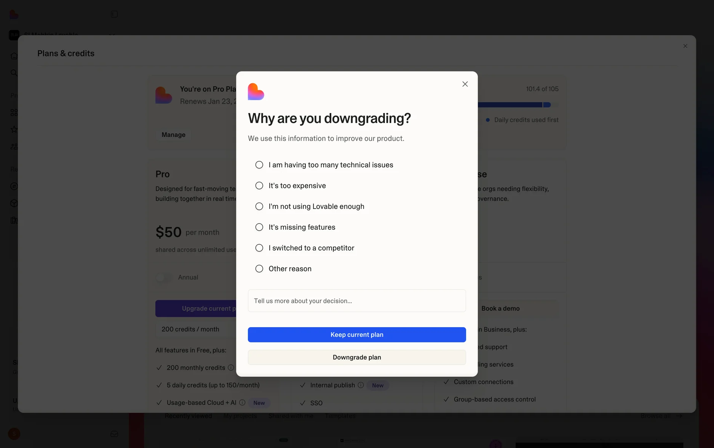Click the credits usage progress bar
This screenshot has width=714, height=448.
[x=518, y=105]
